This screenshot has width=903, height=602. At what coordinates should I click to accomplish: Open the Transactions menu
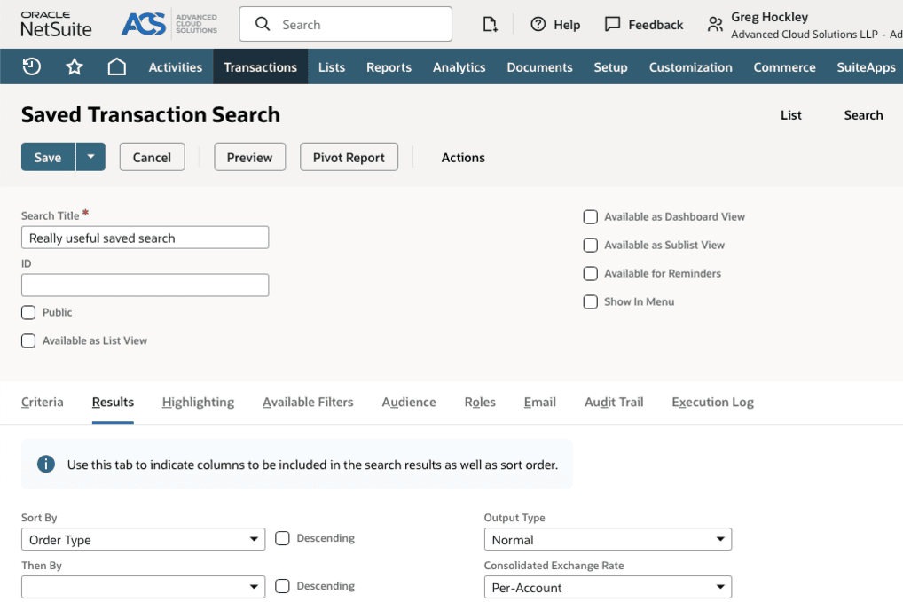260,66
